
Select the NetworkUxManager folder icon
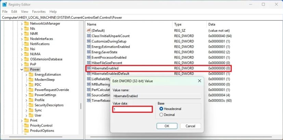(26, 24)
